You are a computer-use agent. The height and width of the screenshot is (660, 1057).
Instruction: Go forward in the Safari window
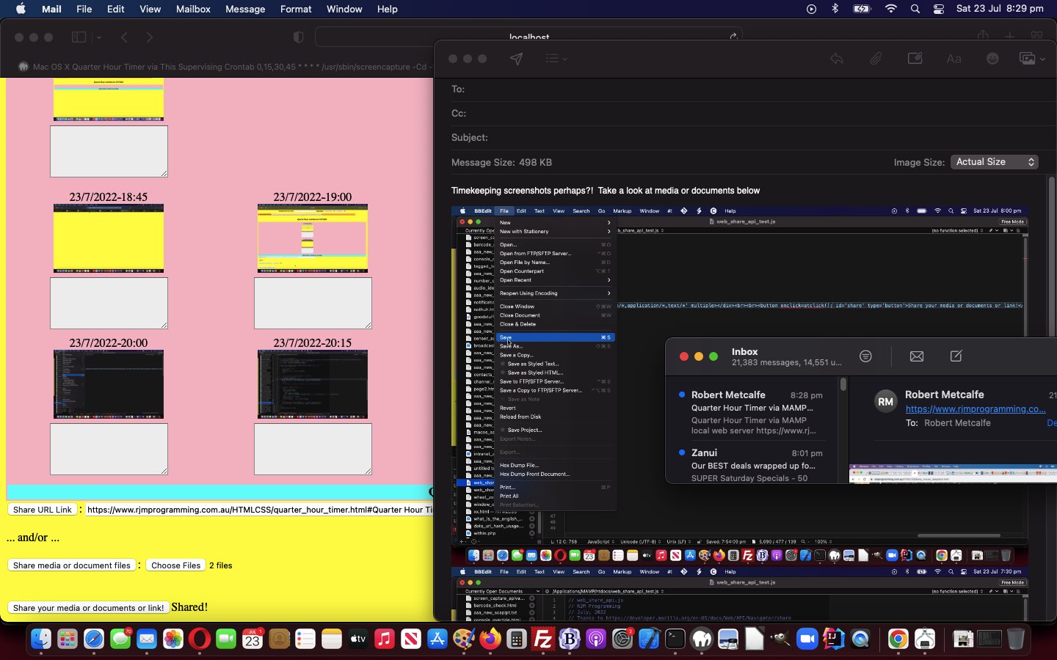(150, 37)
